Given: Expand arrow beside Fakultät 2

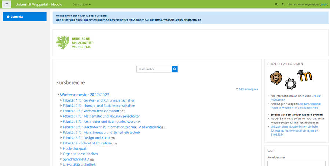Looking at the screenshot, I should pyautogui.click(x=61, y=106).
